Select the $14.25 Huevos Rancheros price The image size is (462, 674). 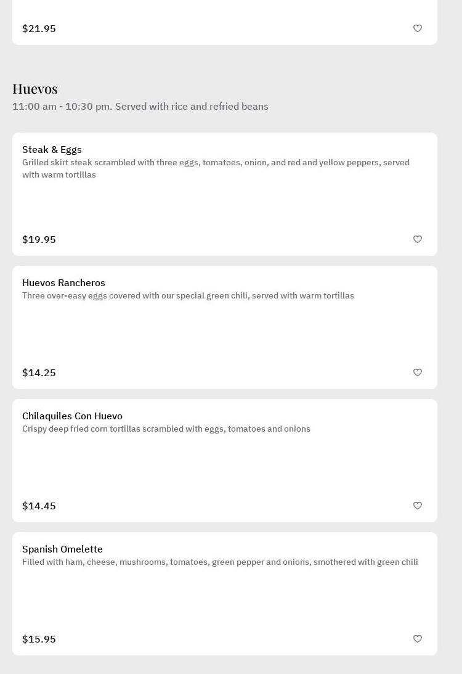[x=39, y=372]
